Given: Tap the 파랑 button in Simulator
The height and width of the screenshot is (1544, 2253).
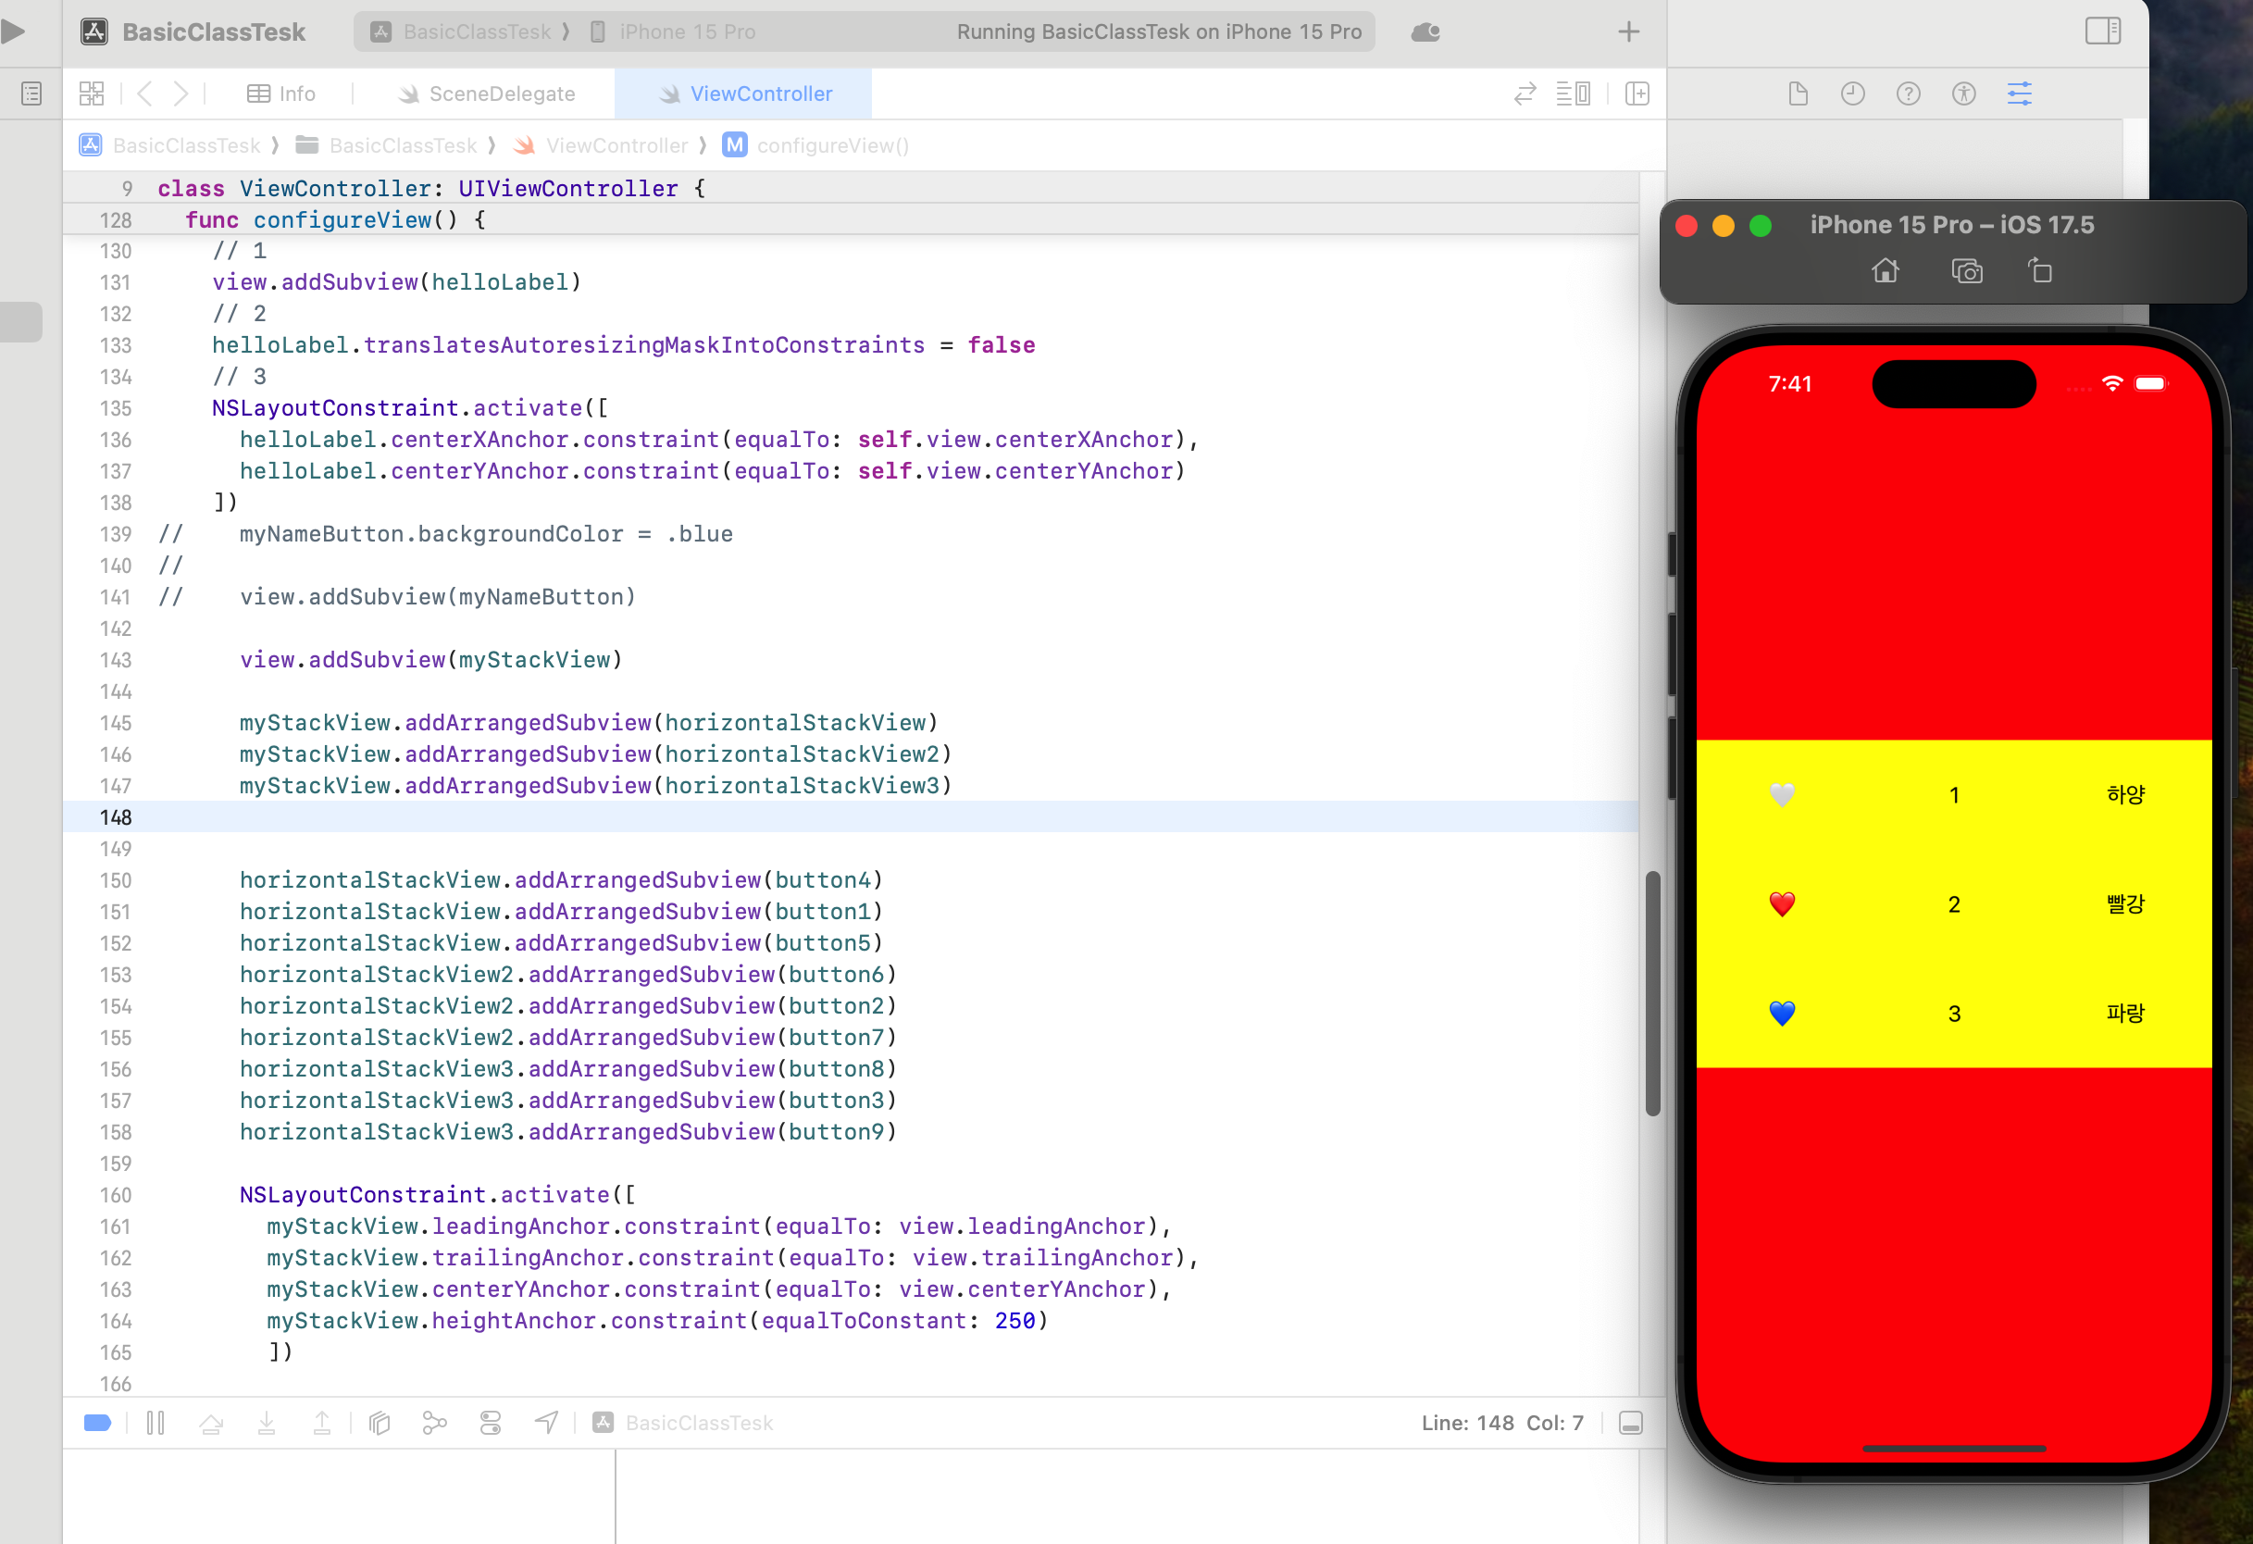Looking at the screenshot, I should (2126, 1014).
